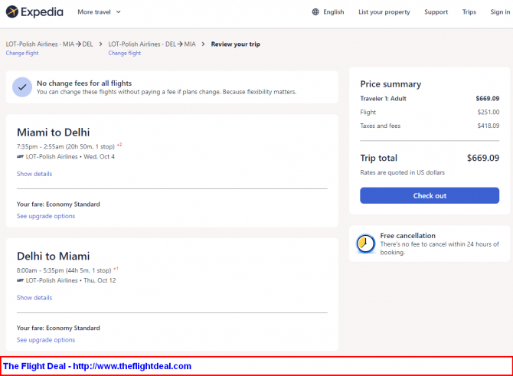Open List your property
Image resolution: width=513 pixels, height=376 pixels.
[x=384, y=12]
